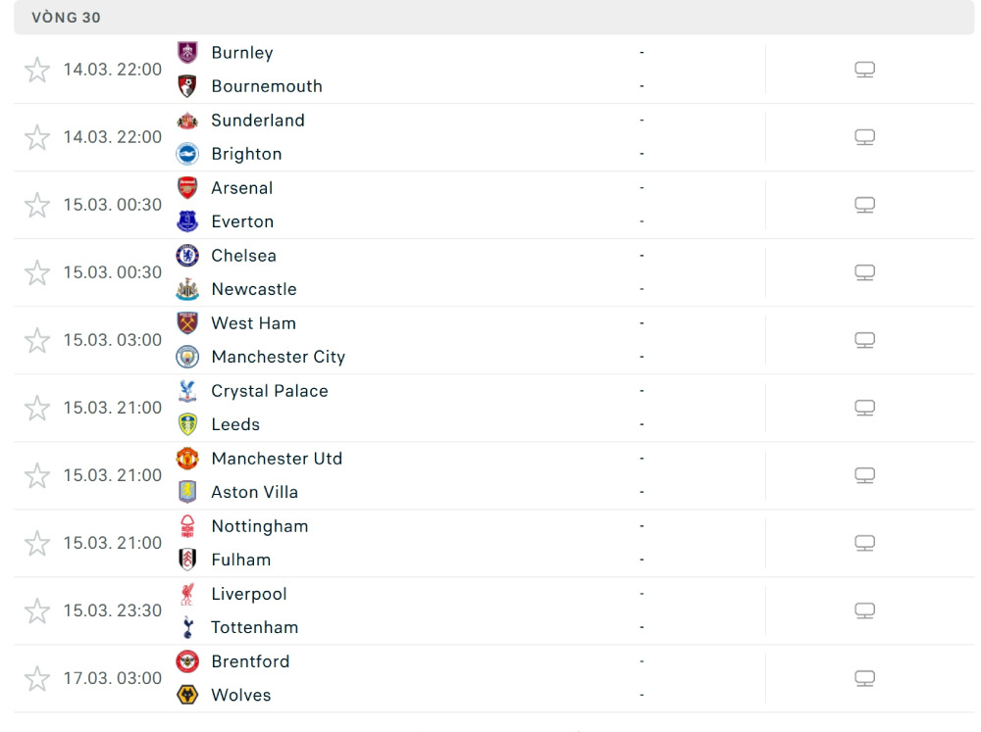The width and height of the screenshot is (981, 732).
Task: Click the Aston Villa crest icon
Action: coord(186,492)
